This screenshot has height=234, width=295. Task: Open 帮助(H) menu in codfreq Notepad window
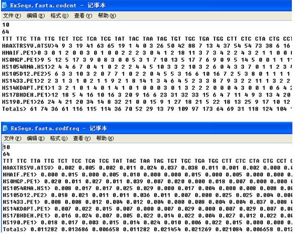click(x=105, y=139)
